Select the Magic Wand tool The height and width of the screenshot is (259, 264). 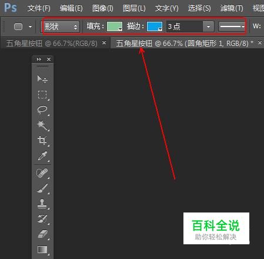point(42,125)
